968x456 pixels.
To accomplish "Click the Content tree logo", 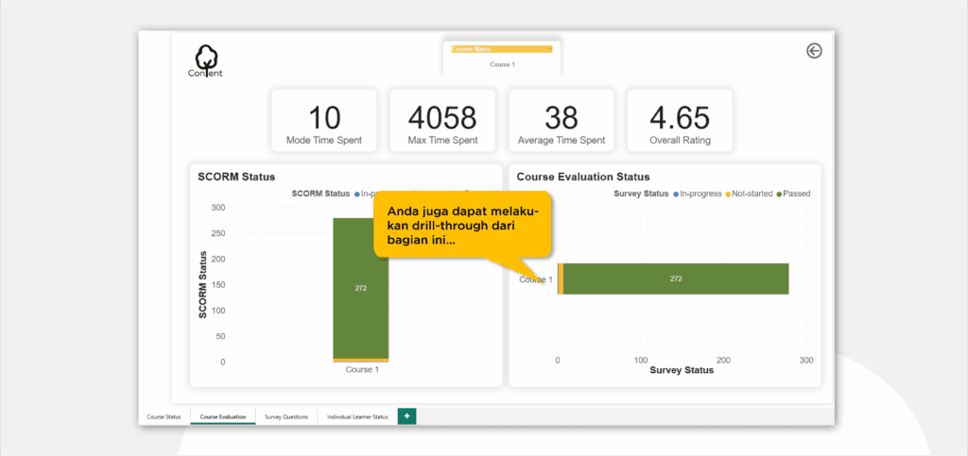I will pyautogui.click(x=206, y=61).
